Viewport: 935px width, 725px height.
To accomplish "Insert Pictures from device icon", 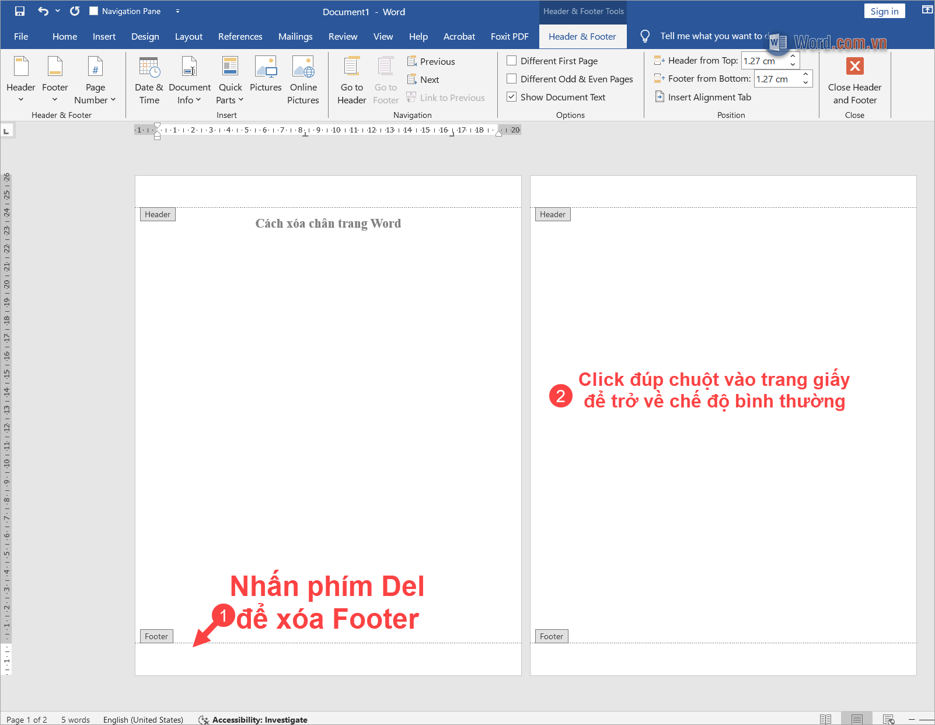I will 266,67.
